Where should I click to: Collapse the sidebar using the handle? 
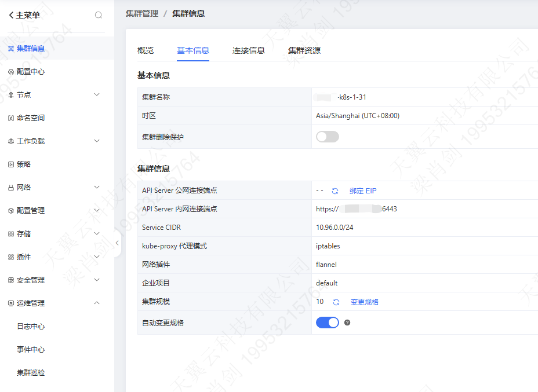[117, 243]
